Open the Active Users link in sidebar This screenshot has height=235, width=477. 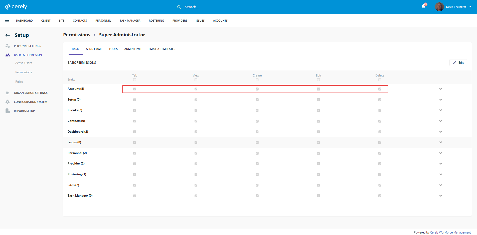click(x=24, y=63)
